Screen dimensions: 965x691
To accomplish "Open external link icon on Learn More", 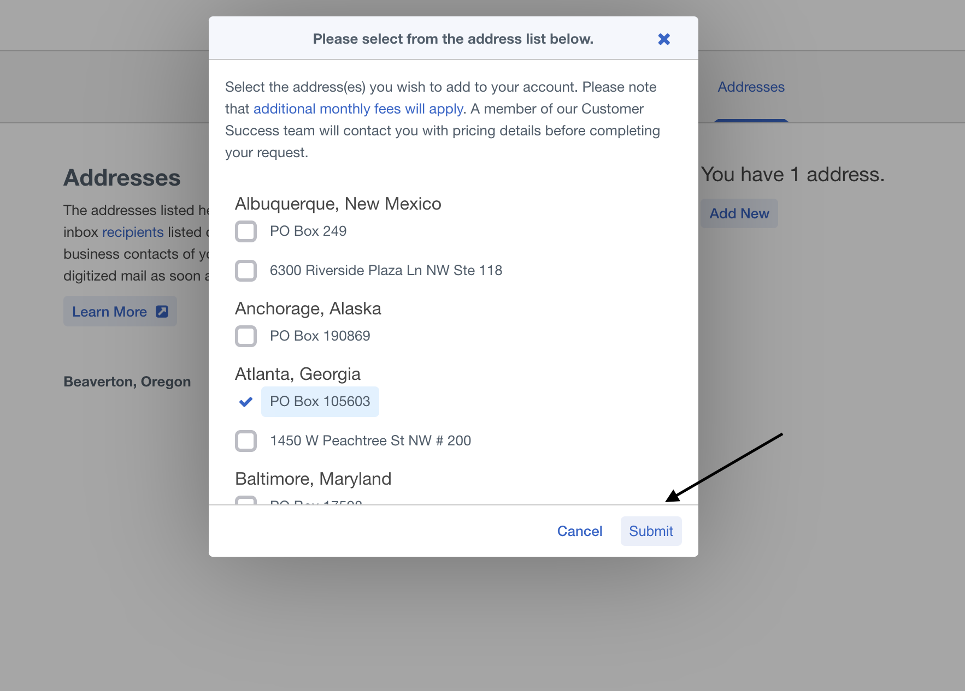I will coord(162,312).
